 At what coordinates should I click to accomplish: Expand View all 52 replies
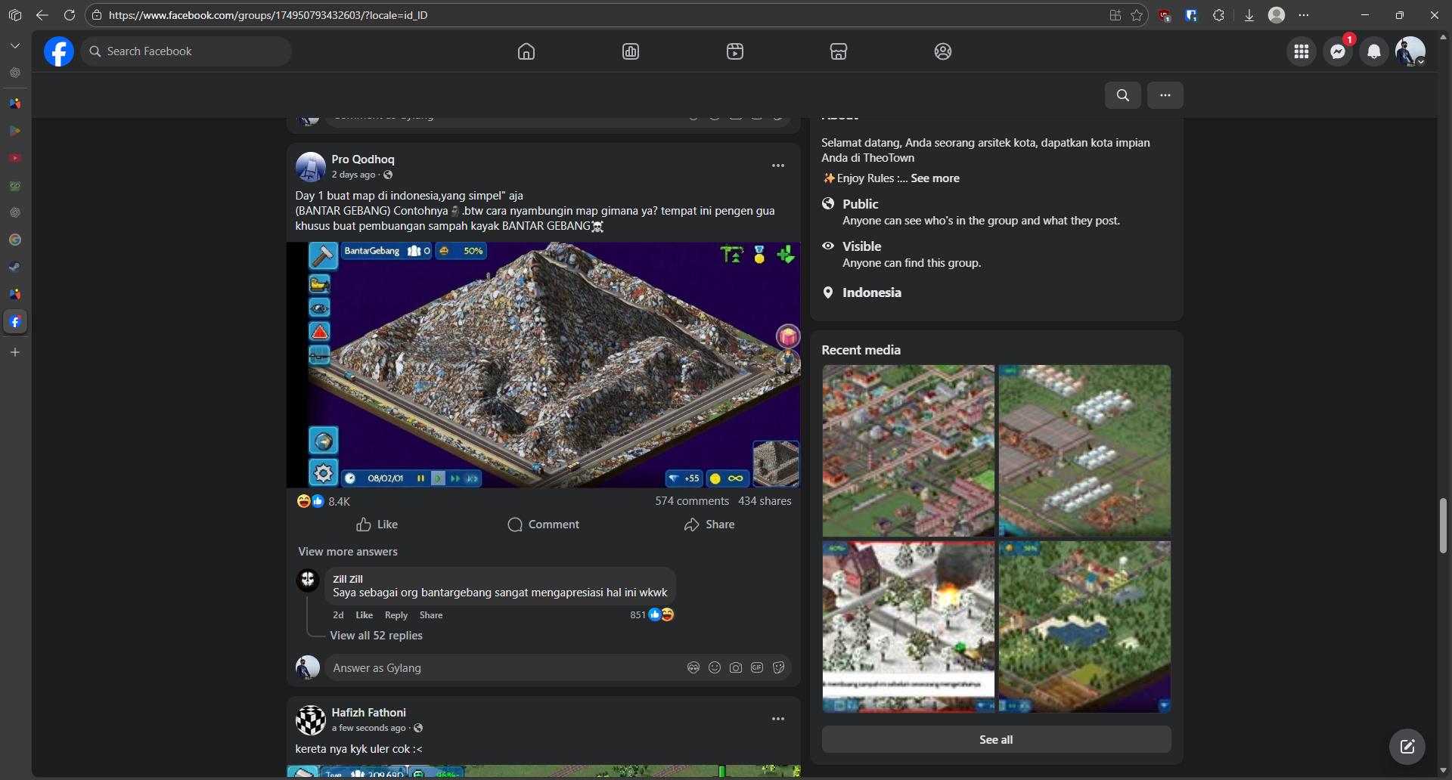pyautogui.click(x=376, y=636)
